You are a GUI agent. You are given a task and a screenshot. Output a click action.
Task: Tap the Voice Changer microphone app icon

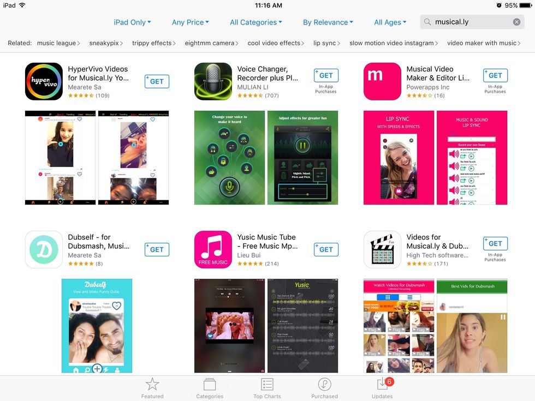click(213, 81)
